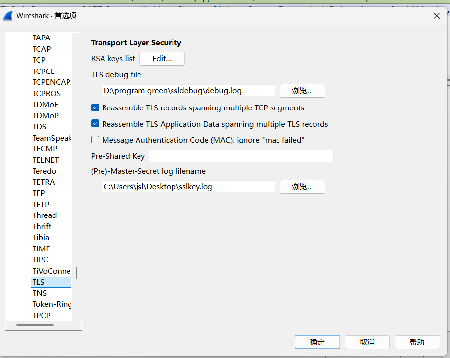Focus the (Pre)-Master-Secret log filename field
This screenshot has height=358, width=450.
(189, 187)
